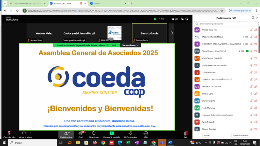
Task: Launch AI Companion sparkle icon
Action: [130, 133]
